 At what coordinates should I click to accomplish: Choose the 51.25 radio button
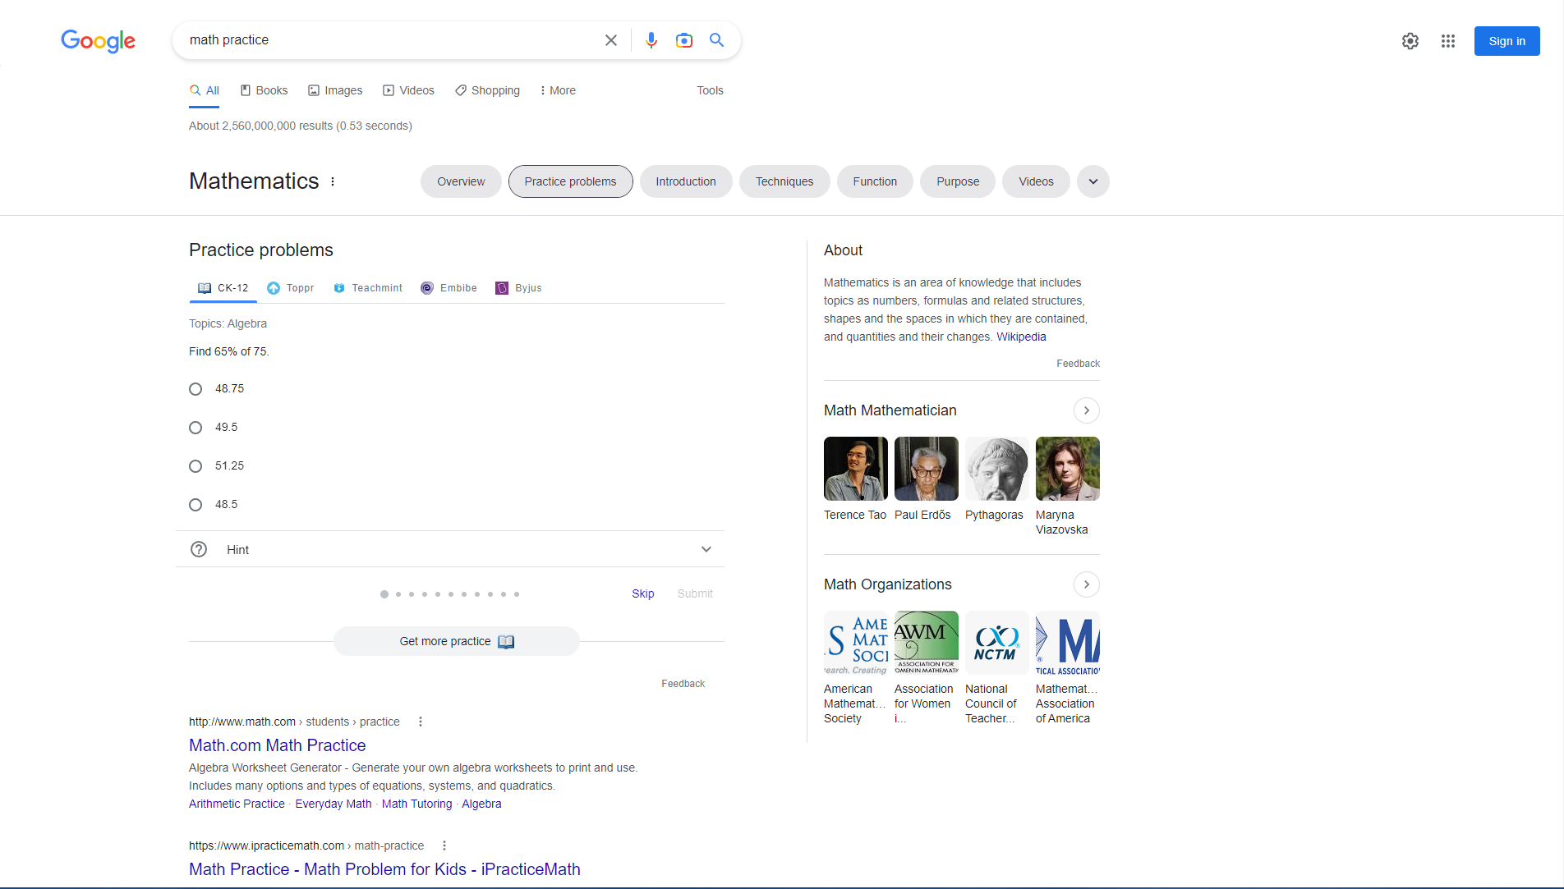coord(195,466)
